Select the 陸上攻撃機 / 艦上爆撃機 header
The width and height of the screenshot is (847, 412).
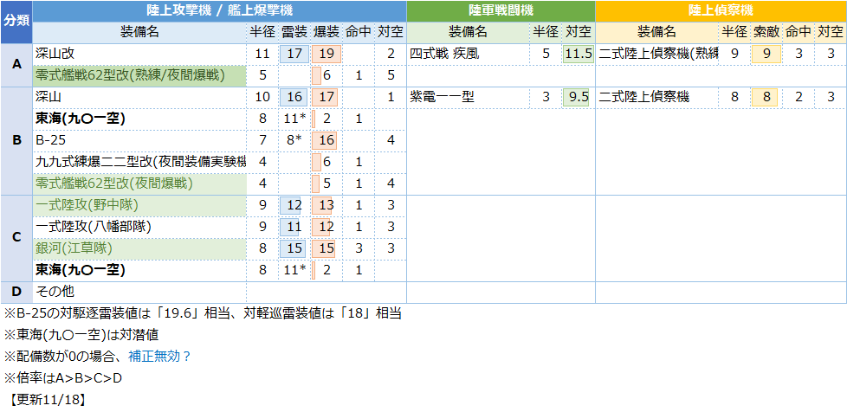219,11
